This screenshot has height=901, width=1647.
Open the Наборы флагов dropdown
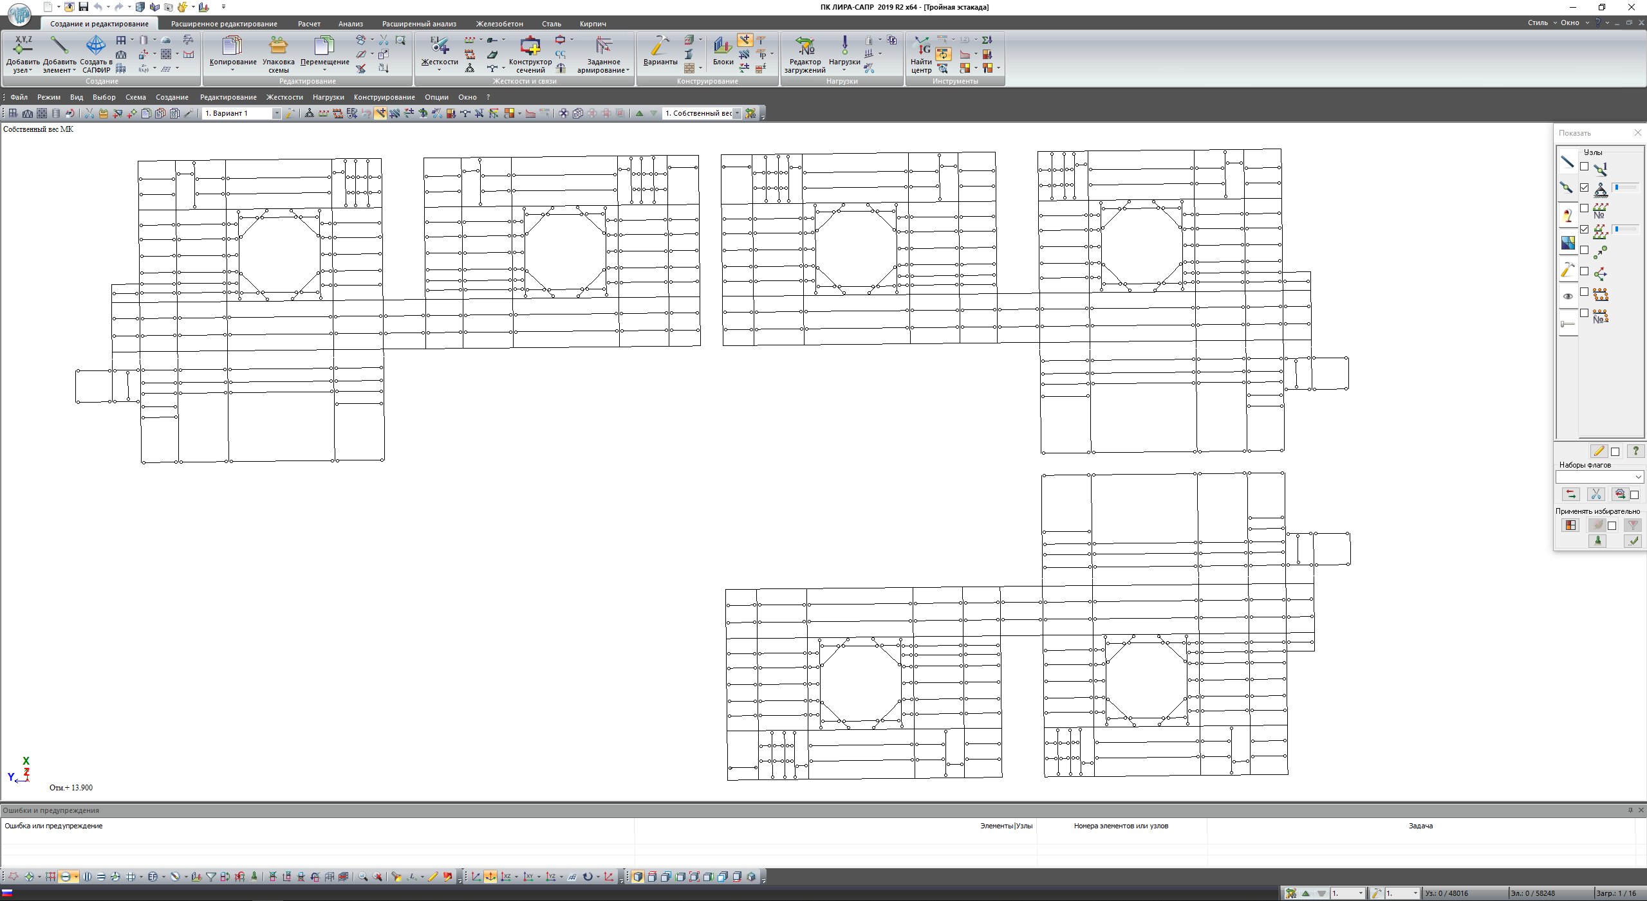click(x=1638, y=477)
